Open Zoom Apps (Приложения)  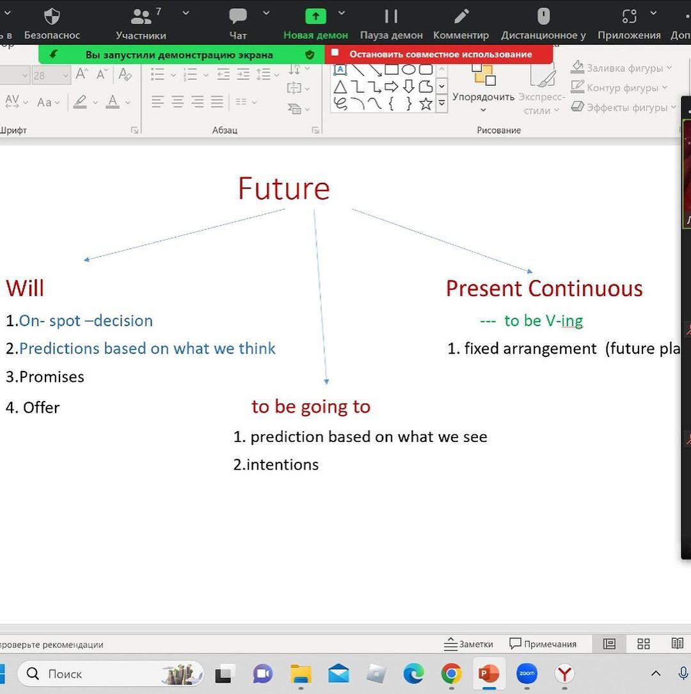(629, 23)
